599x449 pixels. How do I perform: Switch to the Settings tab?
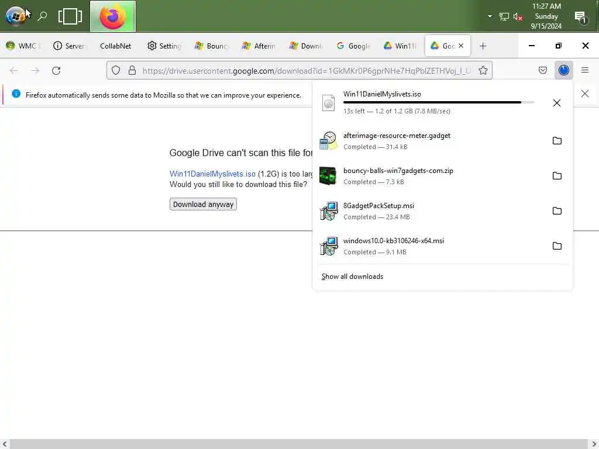pyautogui.click(x=164, y=46)
